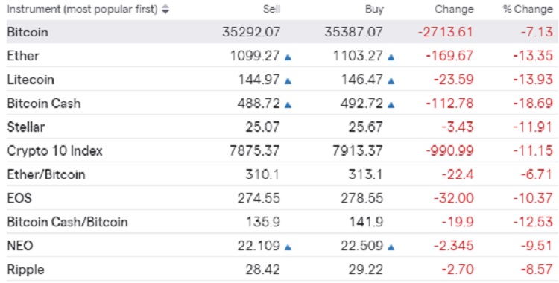This screenshot has width=559, height=283.
Task: Click the blue up arrow next to Ether sell price
Action: [288, 57]
